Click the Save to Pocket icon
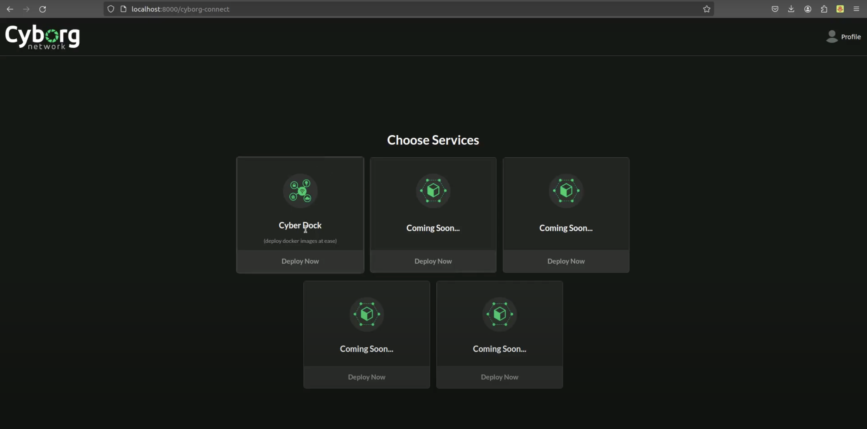Screen dimensions: 867x429 775,9
